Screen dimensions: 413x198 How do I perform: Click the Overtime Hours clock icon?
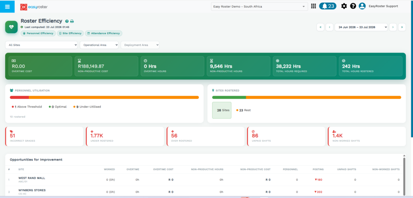(x=145, y=61)
